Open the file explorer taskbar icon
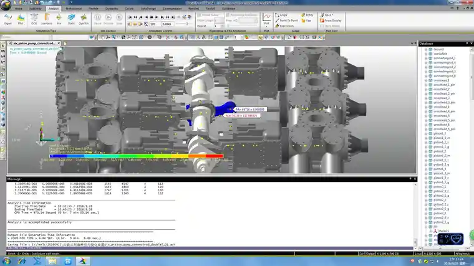474x266 pixels. pos(52,261)
